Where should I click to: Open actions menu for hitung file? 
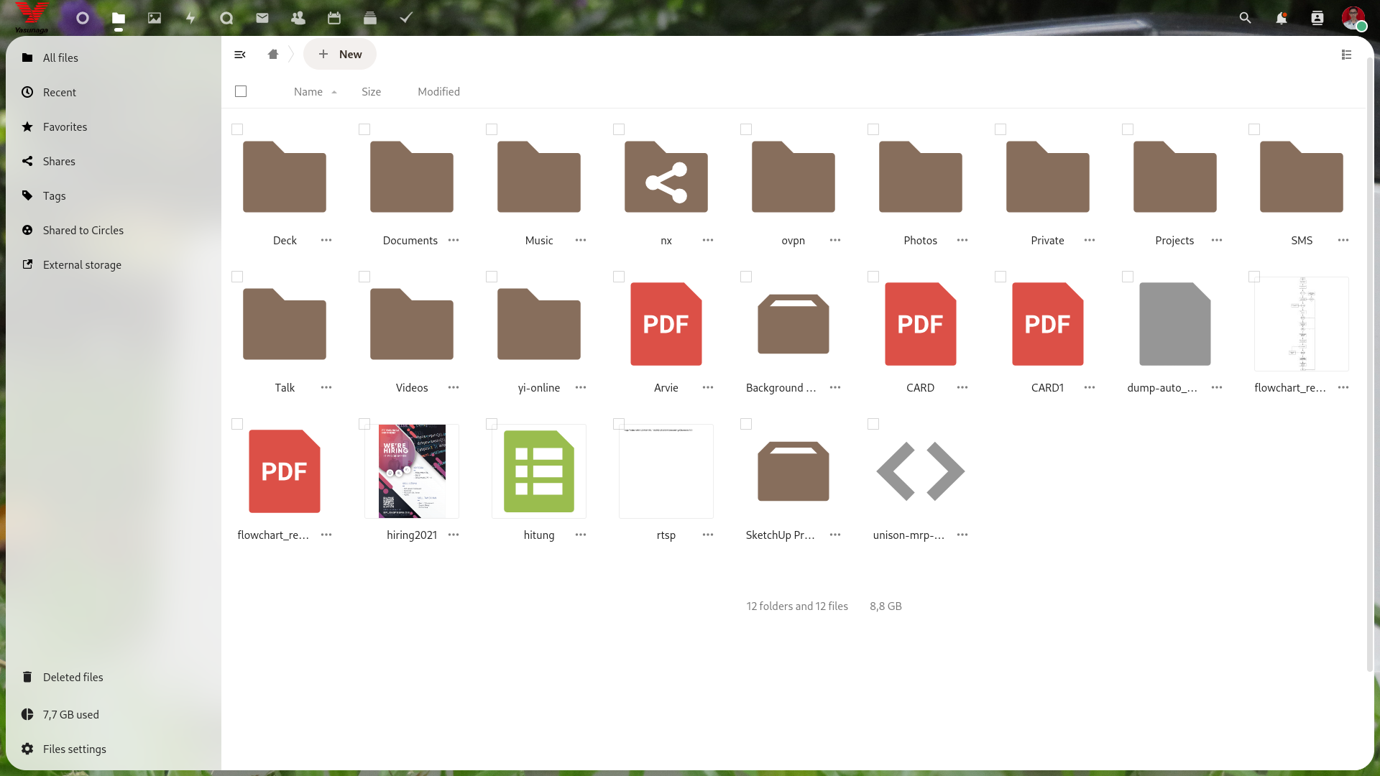[x=581, y=535]
